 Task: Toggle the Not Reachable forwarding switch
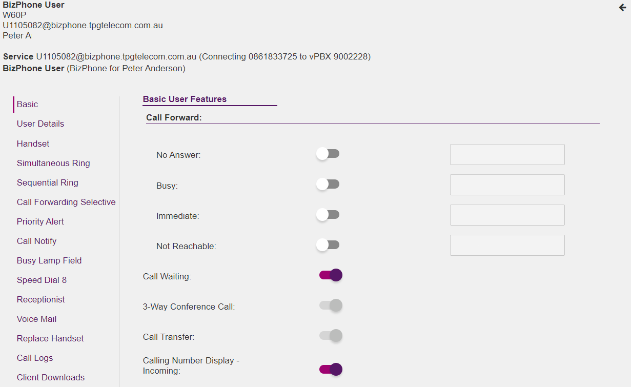click(328, 245)
